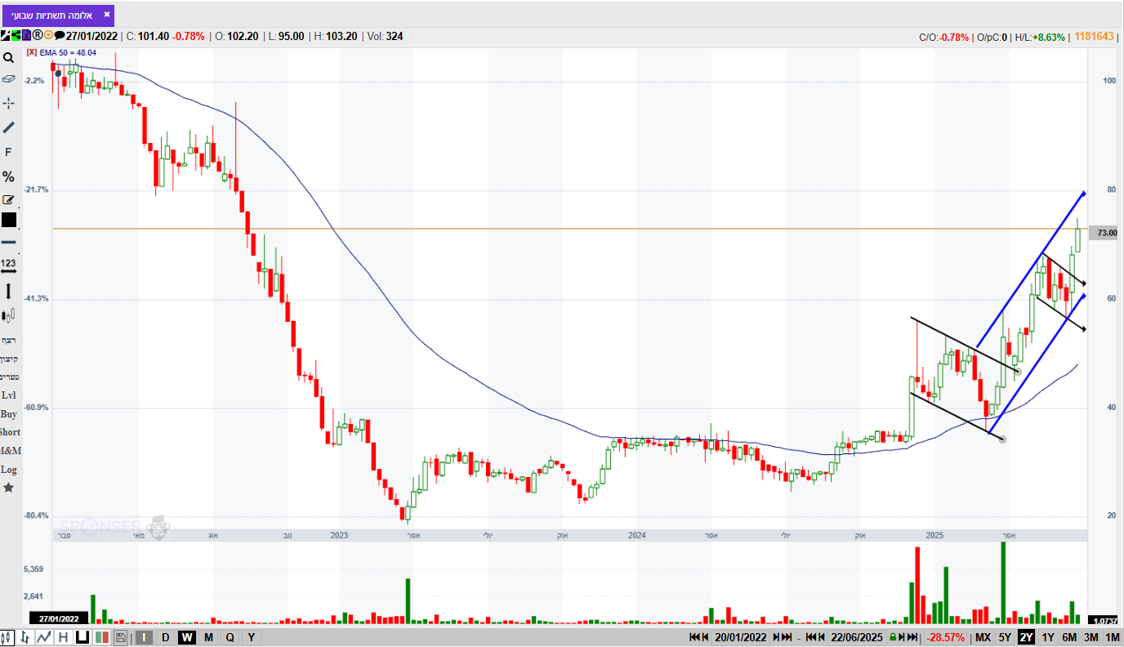Screen dimensions: 1124x647
Task: Set time range to MX
Action: coord(983,637)
